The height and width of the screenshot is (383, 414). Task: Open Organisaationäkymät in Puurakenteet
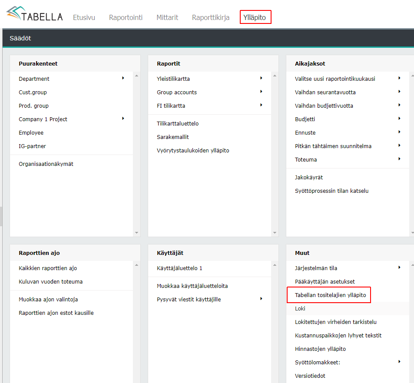point(46,164)
